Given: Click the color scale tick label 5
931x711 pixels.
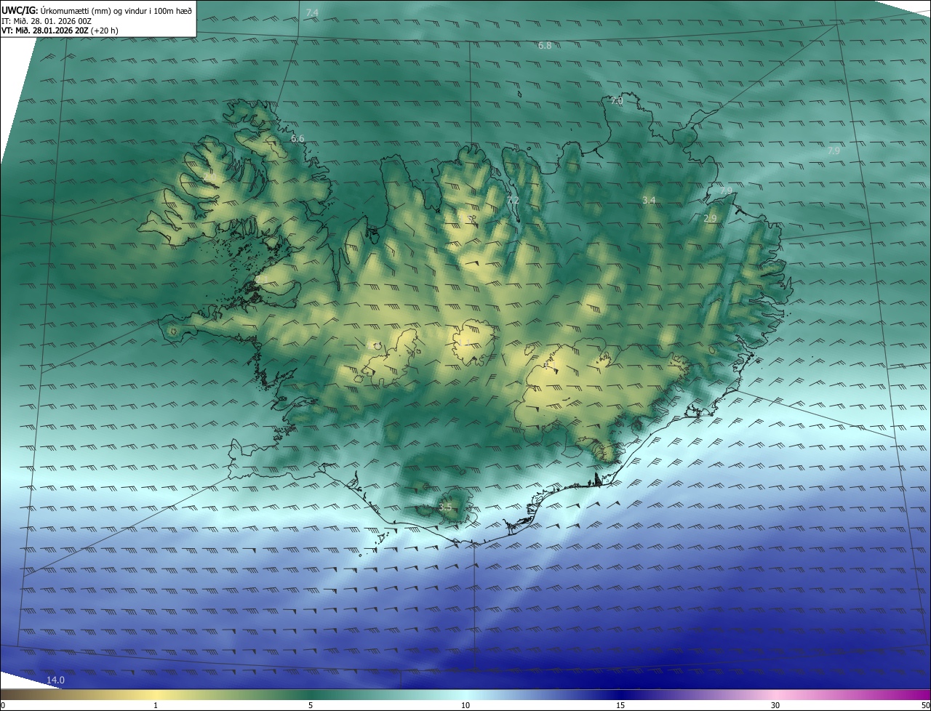Looking at the screenshot, I should click(x=311, y=706).
